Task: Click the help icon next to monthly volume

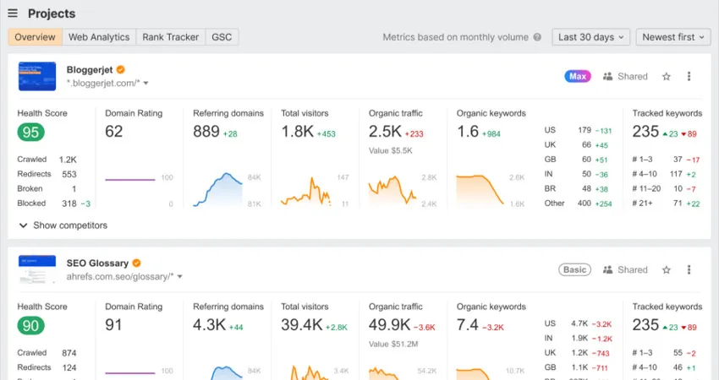Action: coord(537,37)
